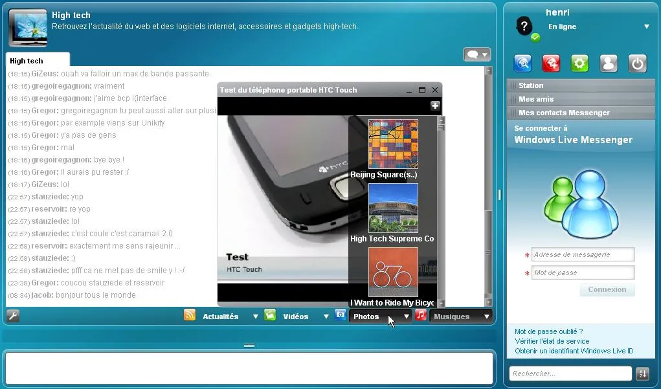Click the orange RSS icon beside Actualités
Screen dimensions: 661x389
point(190,315)
